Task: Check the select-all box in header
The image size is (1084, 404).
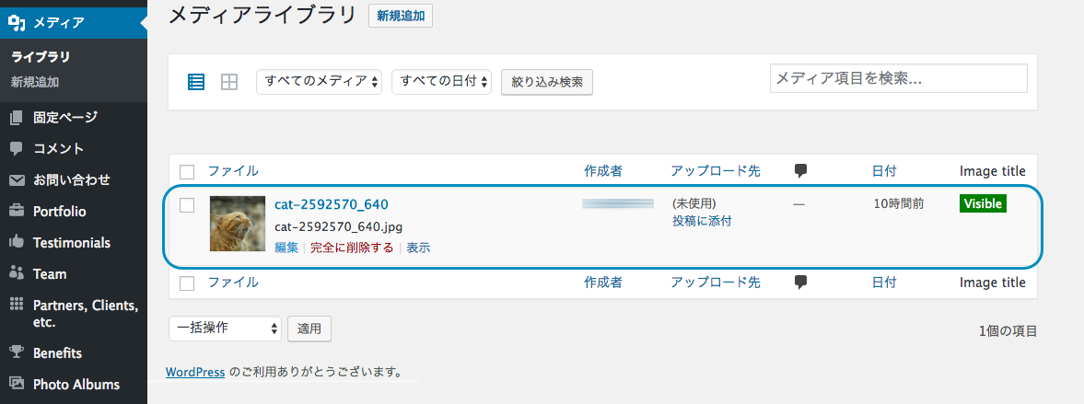Action: pos(187,171)
